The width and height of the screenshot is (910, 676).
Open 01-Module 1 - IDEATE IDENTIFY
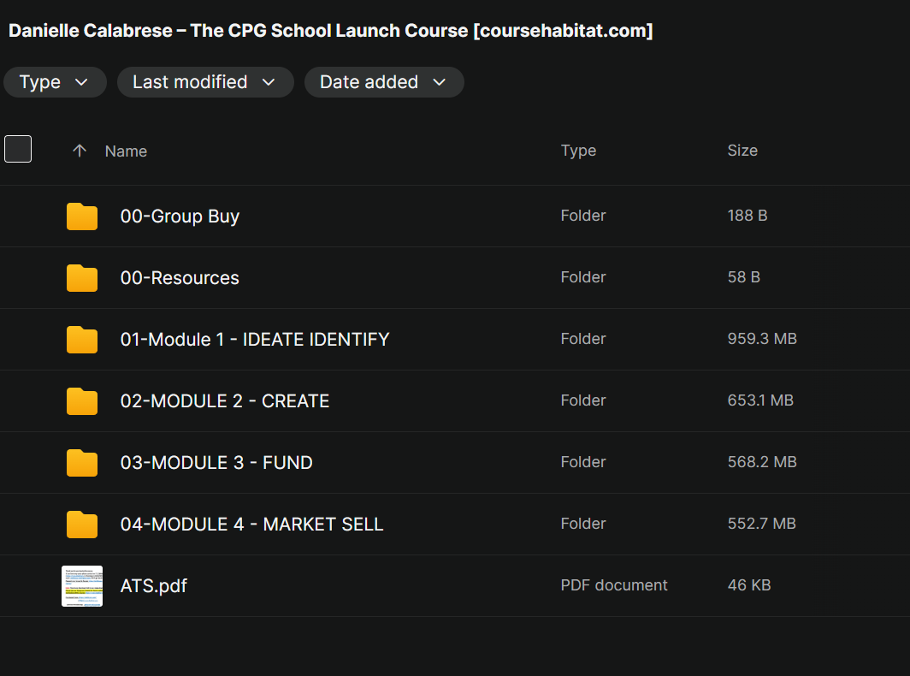(x=254, y=339)
